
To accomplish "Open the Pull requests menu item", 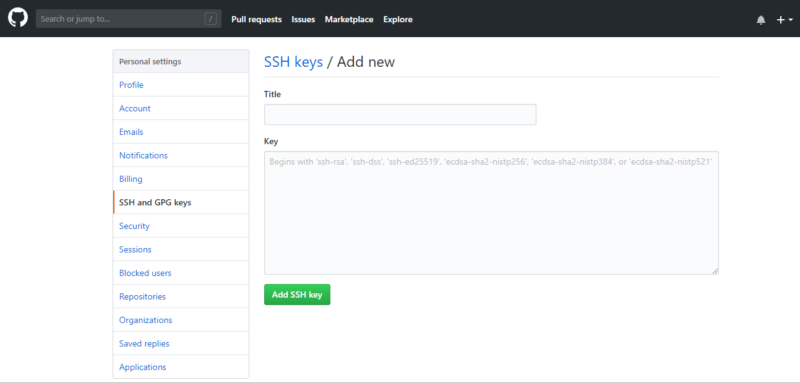I will click(x=256, y=19).
